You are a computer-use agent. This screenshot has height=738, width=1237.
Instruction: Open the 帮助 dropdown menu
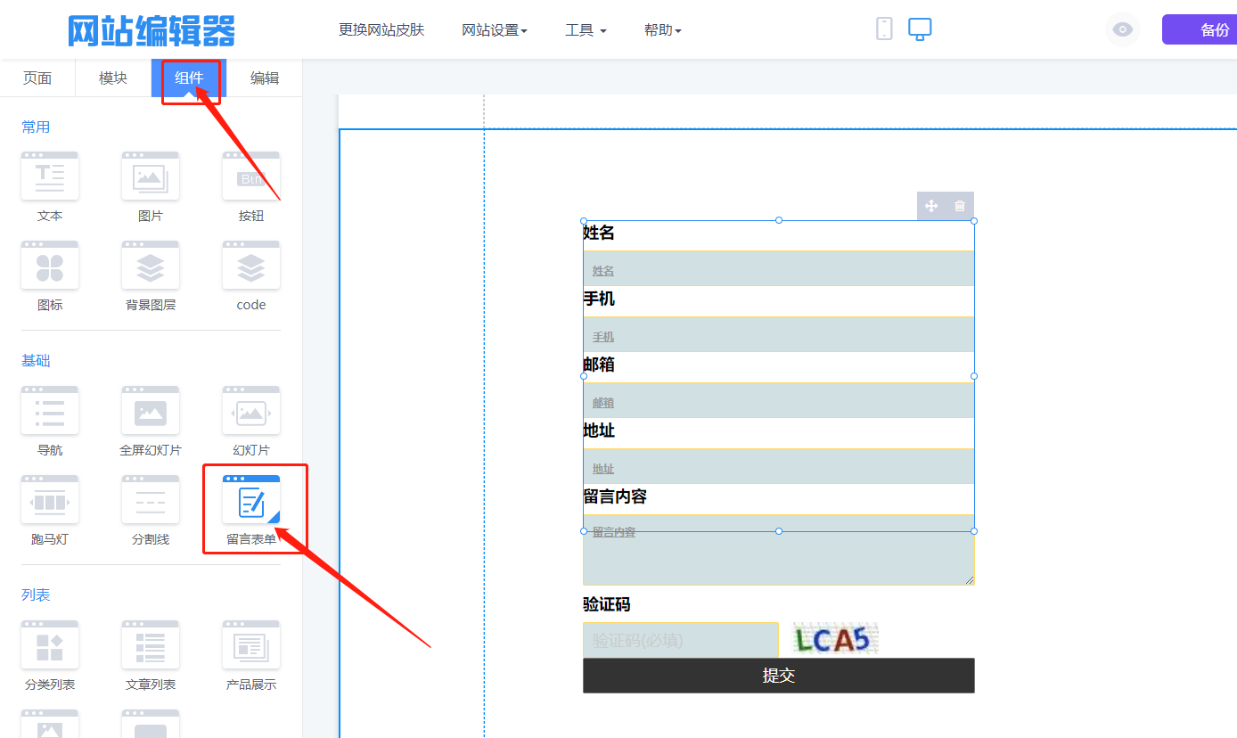click(662, 30)
